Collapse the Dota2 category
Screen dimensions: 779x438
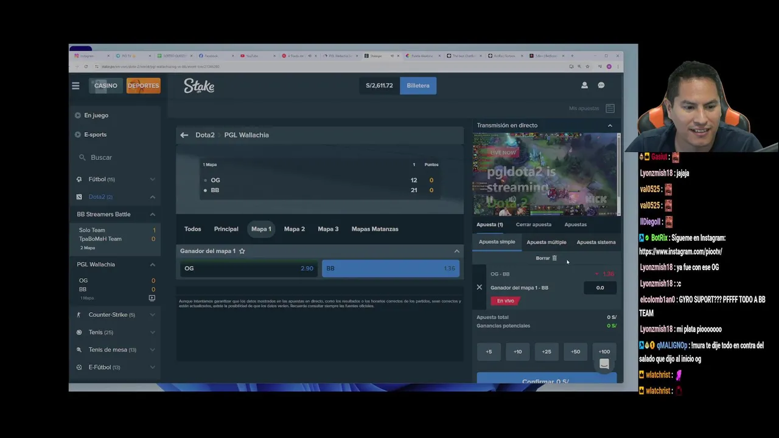coord(153,197)
